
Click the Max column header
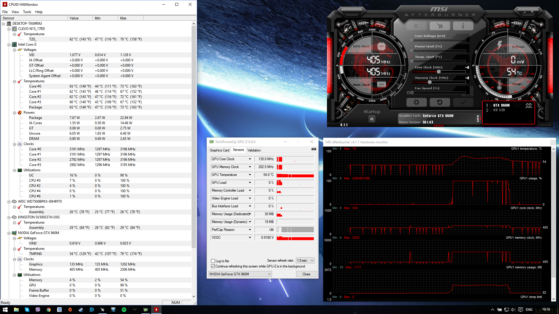(x=131, y=18)
